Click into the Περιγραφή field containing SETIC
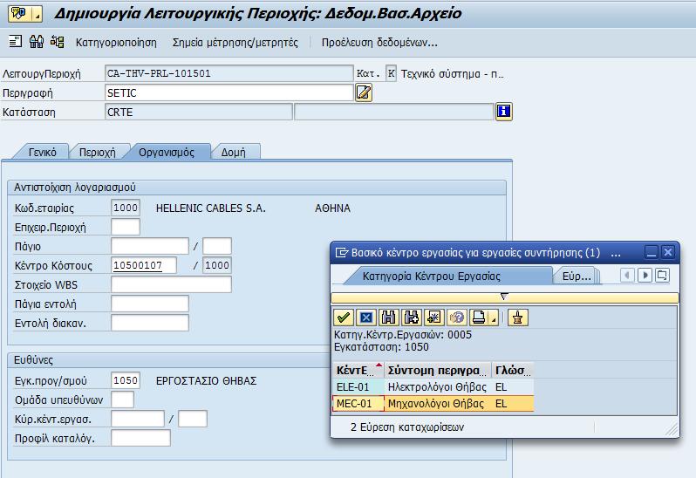The height and width of the screenshot is (478, 696). pos(229,92)
